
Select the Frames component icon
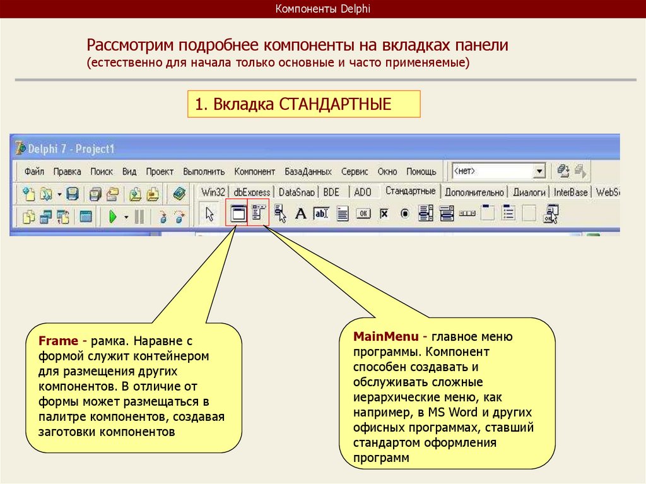point(238,213)
